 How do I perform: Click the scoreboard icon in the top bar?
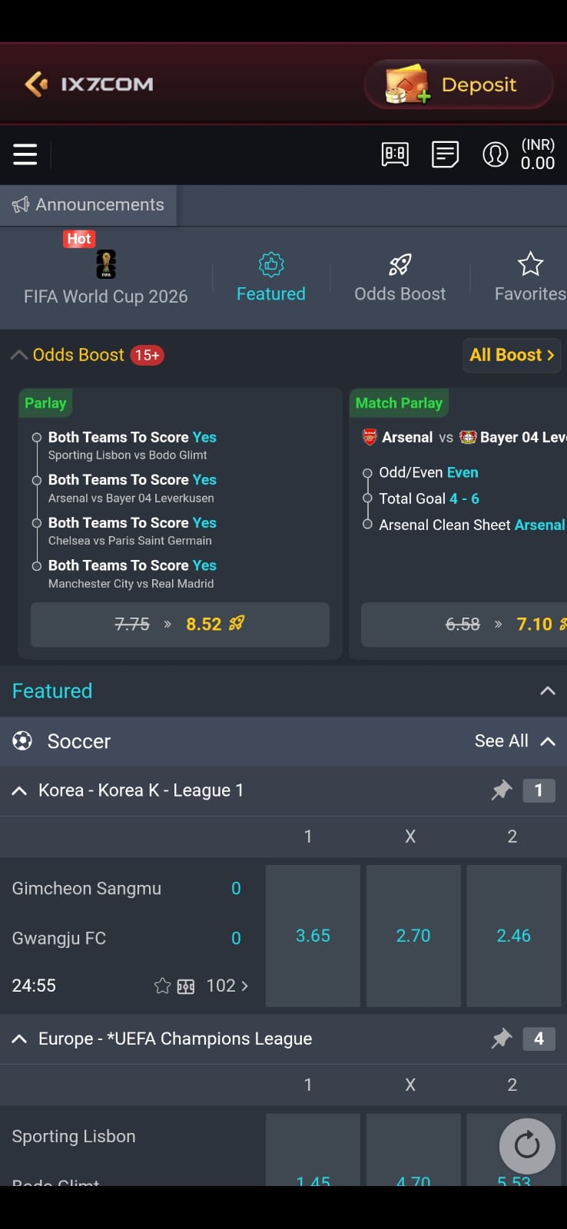pos(394,154)
